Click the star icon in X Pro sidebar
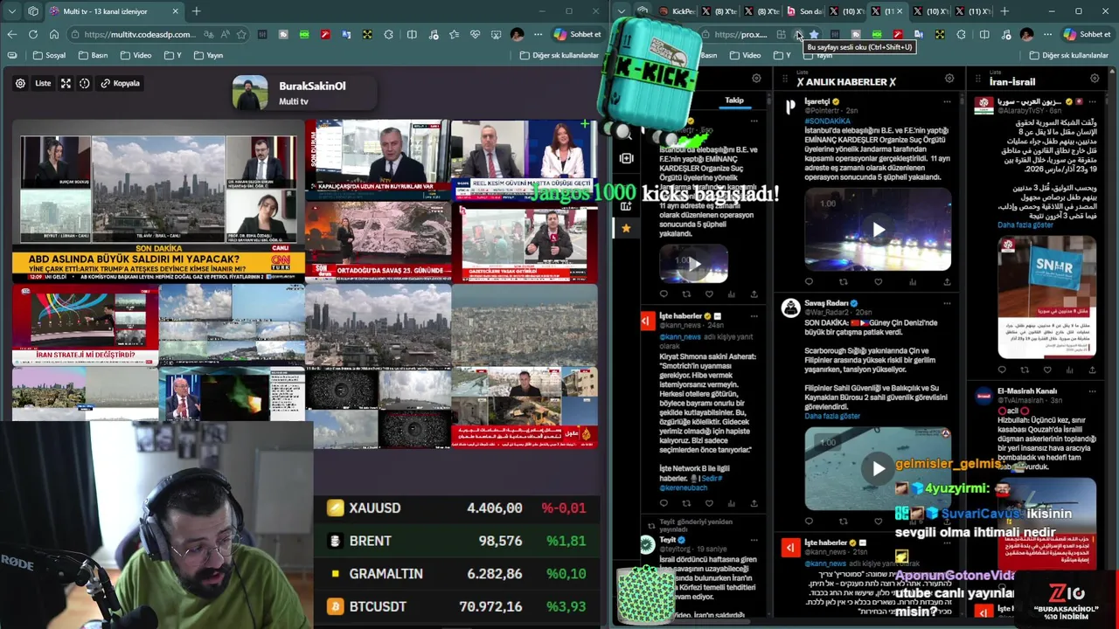 click(x=626, y=228)
